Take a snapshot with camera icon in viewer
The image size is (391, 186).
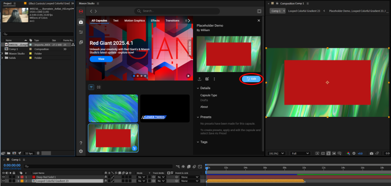(371, 153)
